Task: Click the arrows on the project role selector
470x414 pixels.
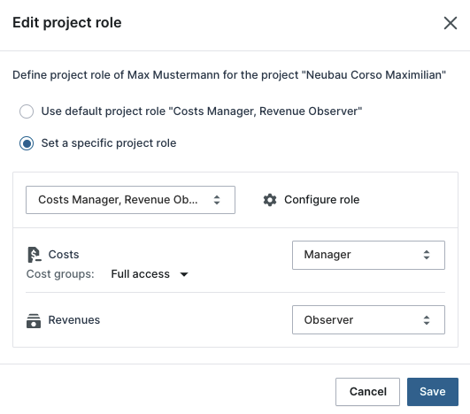Action: point(217,200)
